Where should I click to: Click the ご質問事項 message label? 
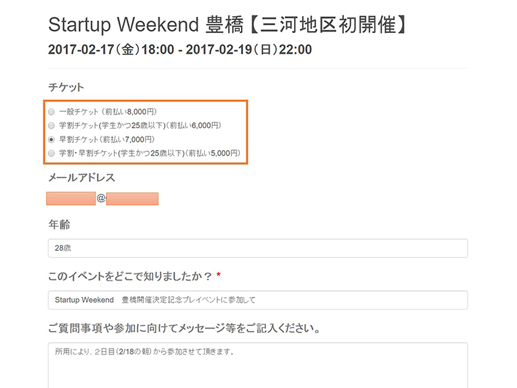pyautogui.click(x=184, y=329)
